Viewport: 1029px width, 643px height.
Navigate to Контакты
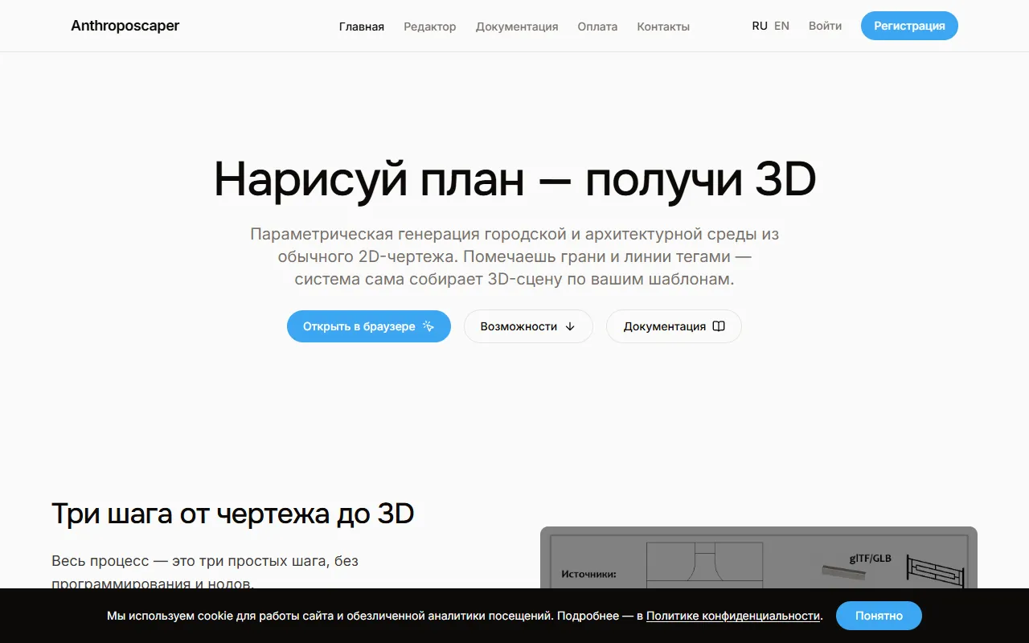pos(663,27)
